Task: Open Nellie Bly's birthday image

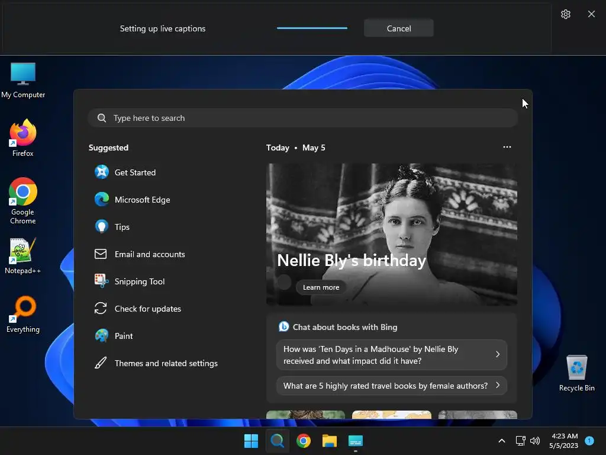Action: point(392,235)
